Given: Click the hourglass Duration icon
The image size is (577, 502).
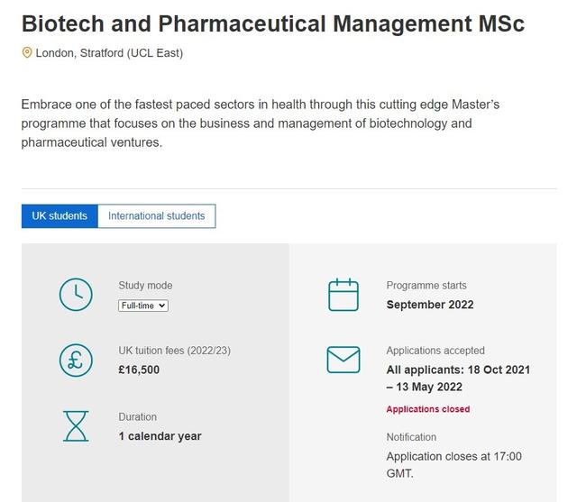Looking at the screenshot, I should click(x=76, y=426).
